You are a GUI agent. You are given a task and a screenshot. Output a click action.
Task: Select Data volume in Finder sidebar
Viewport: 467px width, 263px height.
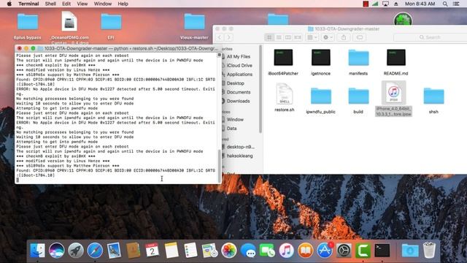pos(232,129)
